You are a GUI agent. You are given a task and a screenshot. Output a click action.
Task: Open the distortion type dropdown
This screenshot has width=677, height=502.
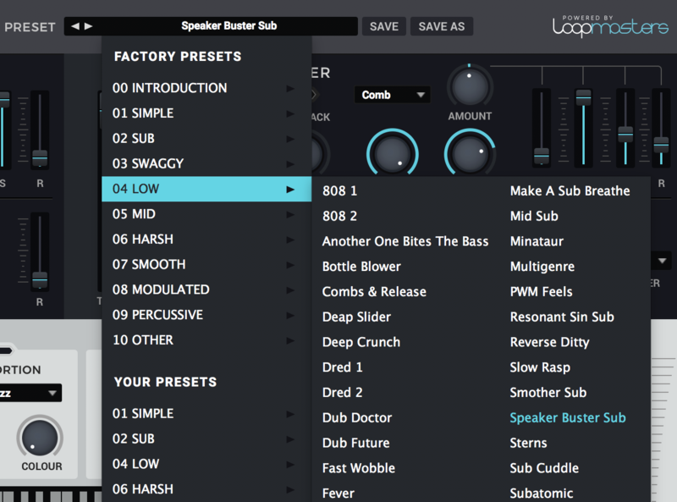(x=30, y=393)
